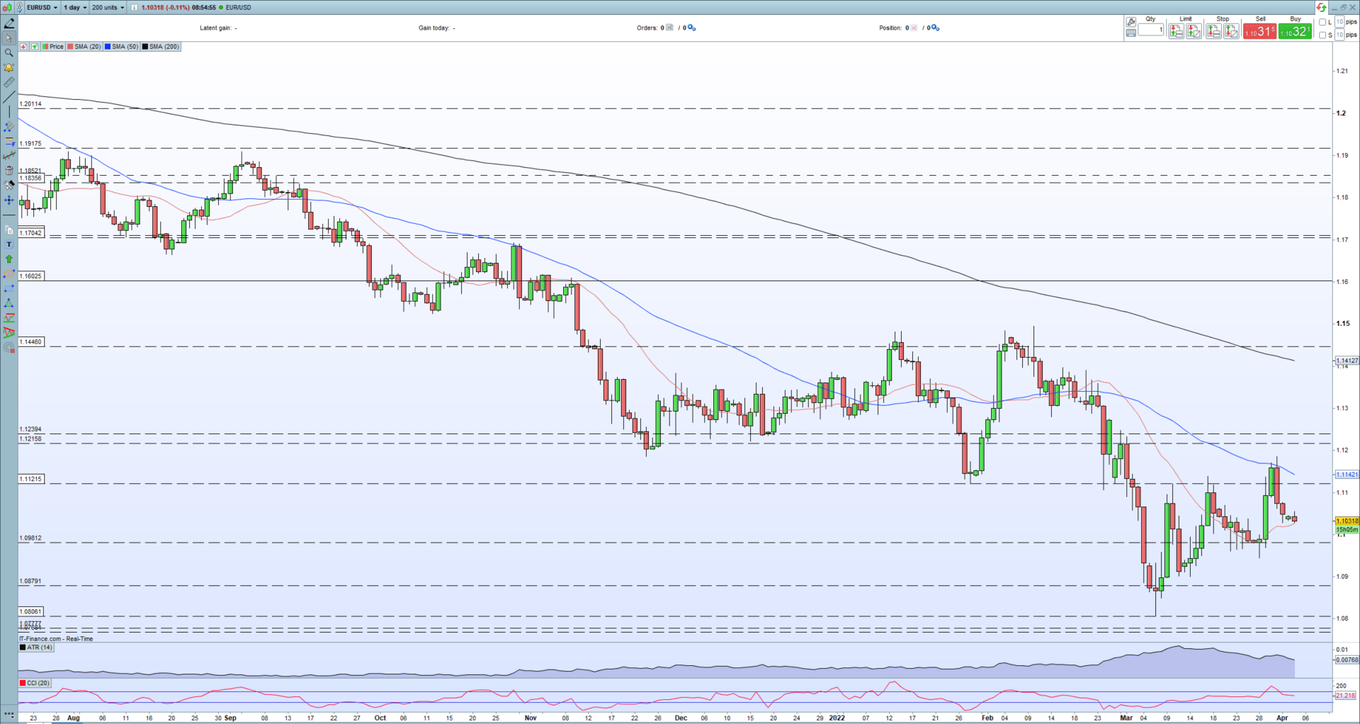Select the green up arrow tool
Viewport: 1360px width, 724px height.
click(9, 259)
